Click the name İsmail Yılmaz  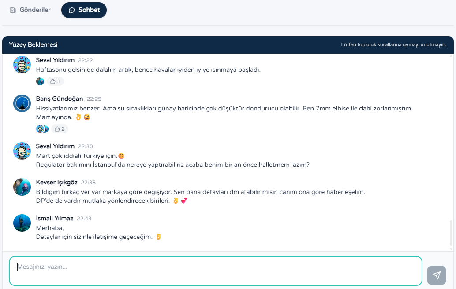[54, 218]
